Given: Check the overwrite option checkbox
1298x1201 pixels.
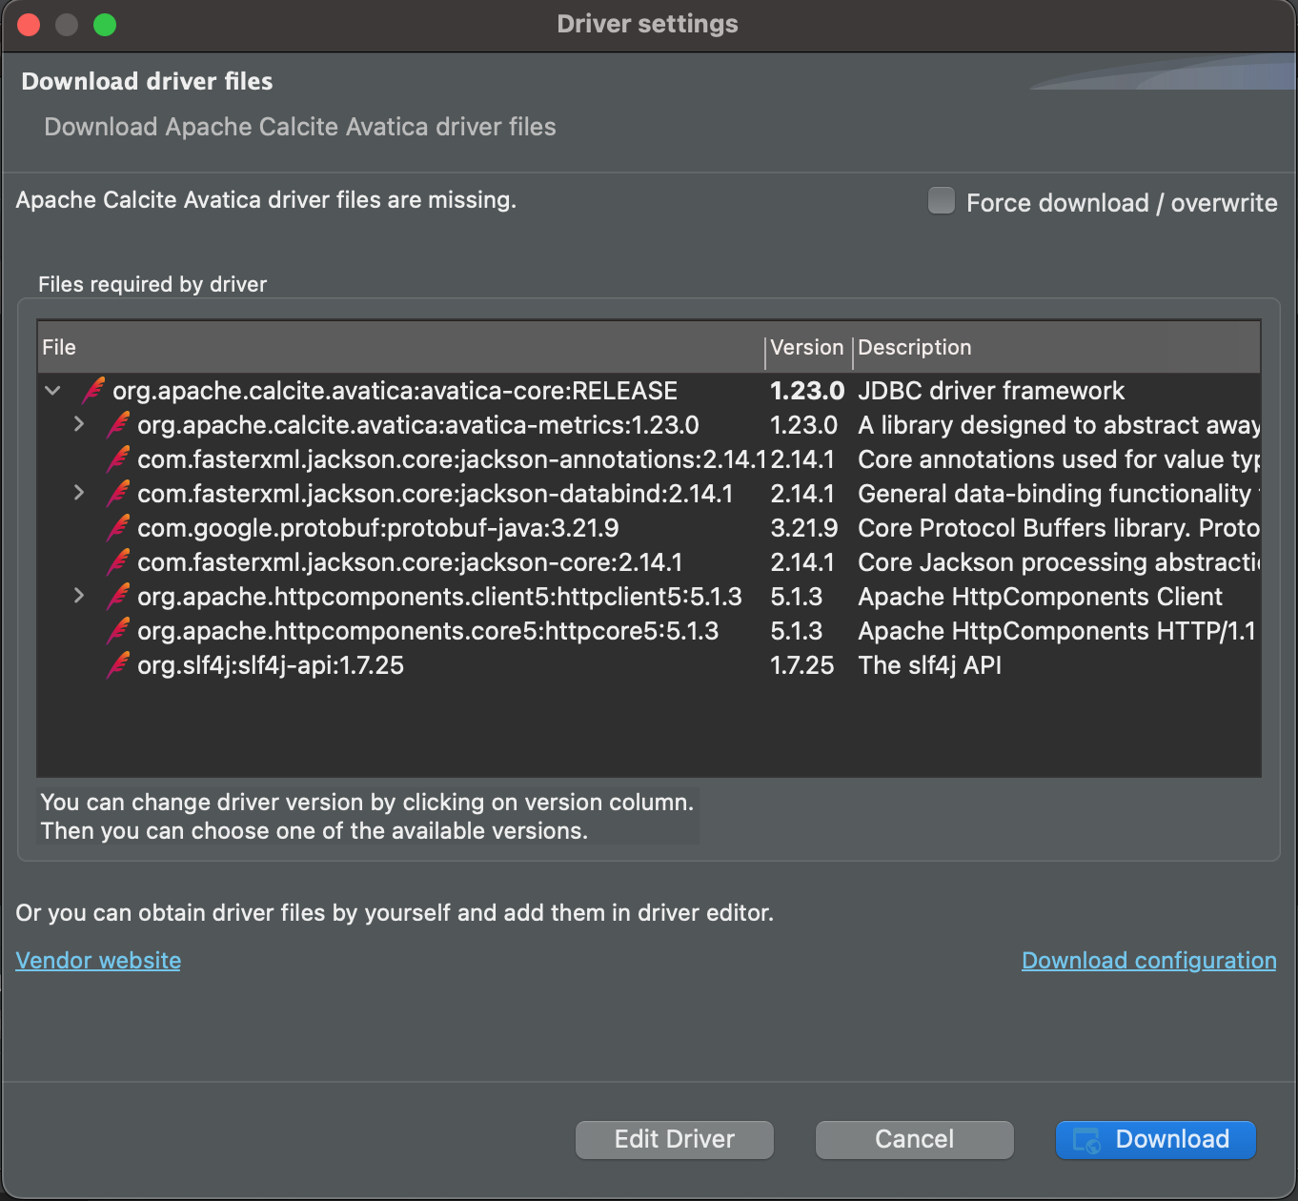Looking at the screenshot, I should point(941,200).
